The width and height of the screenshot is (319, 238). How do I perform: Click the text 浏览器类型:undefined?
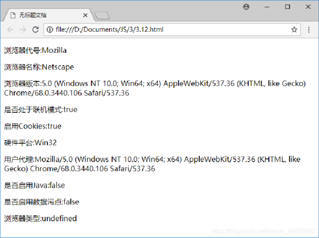click(x=41, y=218)
